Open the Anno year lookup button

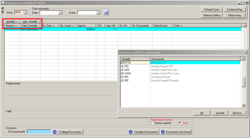[x=25, y=13]
